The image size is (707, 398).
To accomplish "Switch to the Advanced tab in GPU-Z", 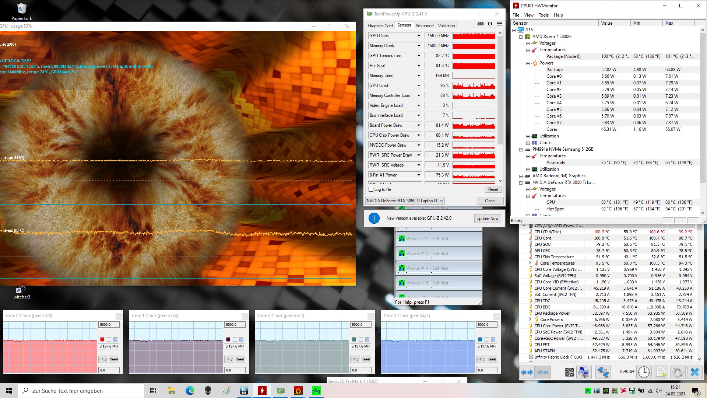I will (x=424, y=26).
